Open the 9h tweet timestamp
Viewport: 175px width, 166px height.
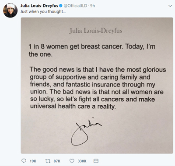(92, 6)
